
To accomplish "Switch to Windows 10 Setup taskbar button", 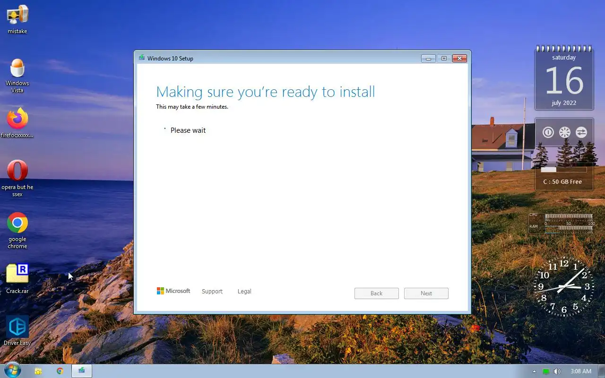I will (x=82, y=371).
